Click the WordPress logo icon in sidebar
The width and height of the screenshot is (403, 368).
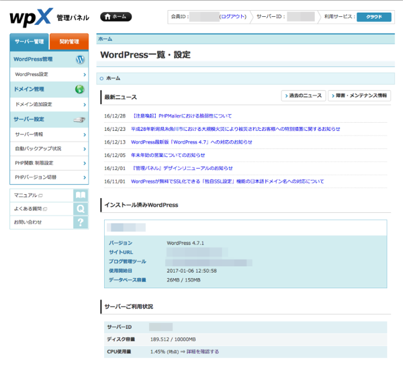click(81, 60)
